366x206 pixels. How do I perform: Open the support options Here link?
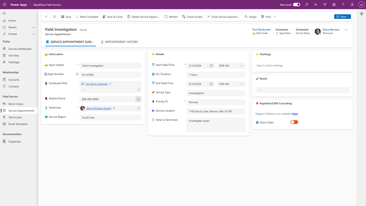click(x=295, y=114)
